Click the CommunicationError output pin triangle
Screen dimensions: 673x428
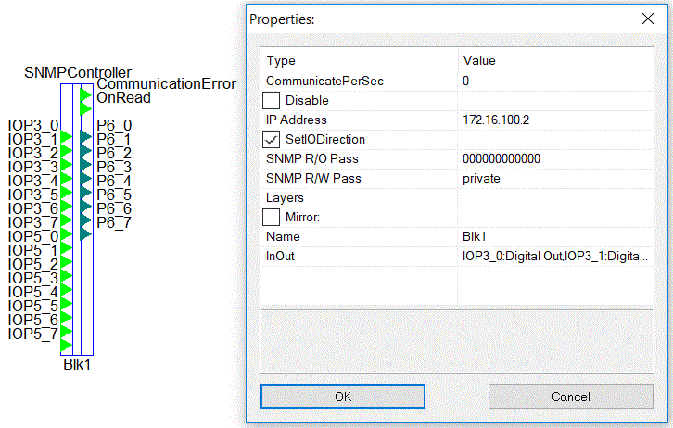click(86, 94)
